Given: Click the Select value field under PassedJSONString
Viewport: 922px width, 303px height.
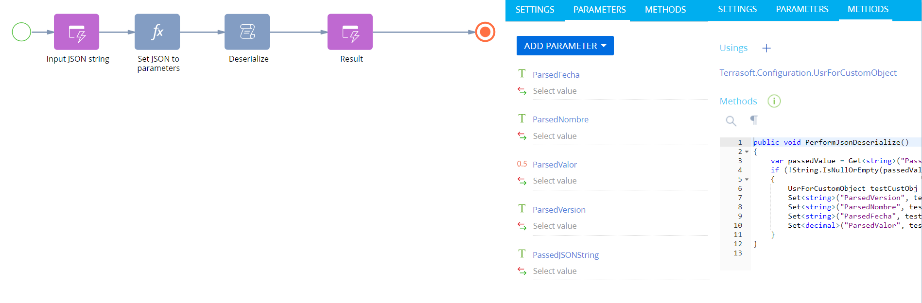Looking at the screenshot, I should point(620,271).
